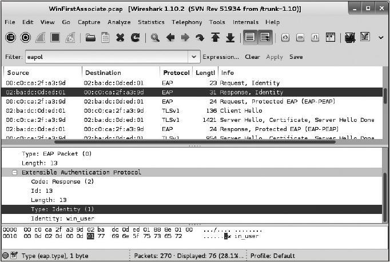The height and width of the screenshot is (262, 390).
Task: Open the filter history dropdown
Action: pos(194,57)
